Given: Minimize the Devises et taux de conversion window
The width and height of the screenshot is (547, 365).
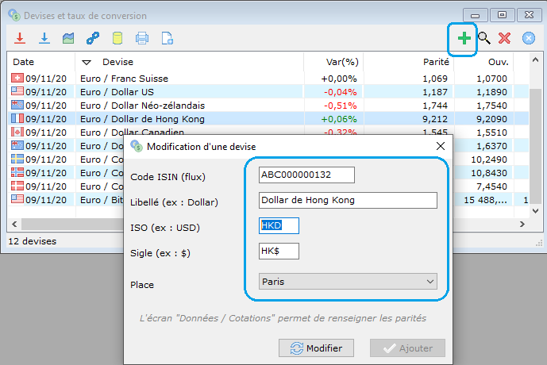Looking at the screenshot, I should [475, 15].
